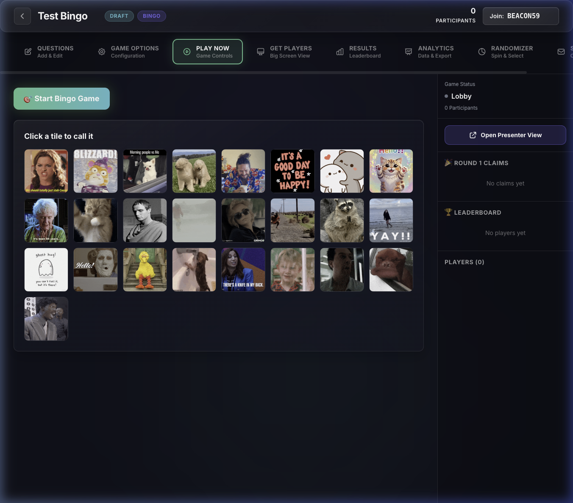The image size is (573, 503).
Task: Switch to the Results Leaderboard tab
Action: [364, 51]
